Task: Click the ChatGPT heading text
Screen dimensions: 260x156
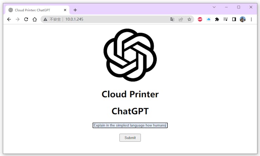Action: (130, 111)
